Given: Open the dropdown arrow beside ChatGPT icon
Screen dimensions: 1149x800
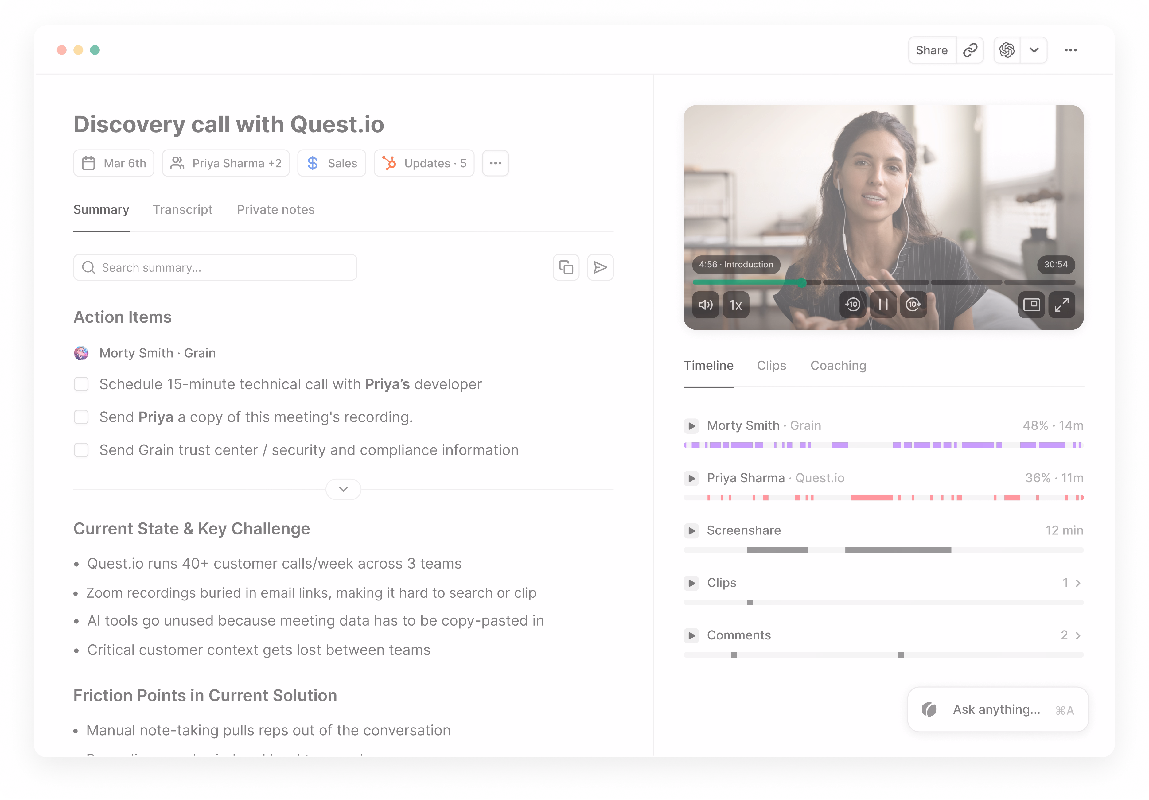Looking at the screenshot, I should [x=1034, y=50].
